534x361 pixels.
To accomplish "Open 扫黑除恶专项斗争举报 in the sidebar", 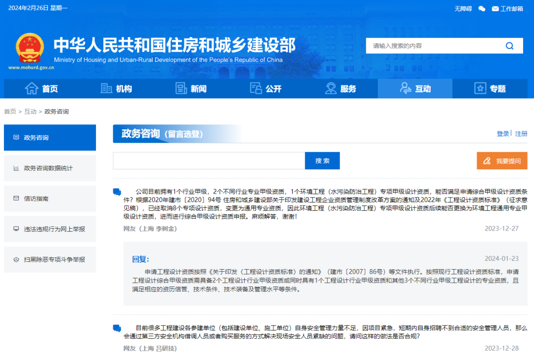I will coord(50,260).
